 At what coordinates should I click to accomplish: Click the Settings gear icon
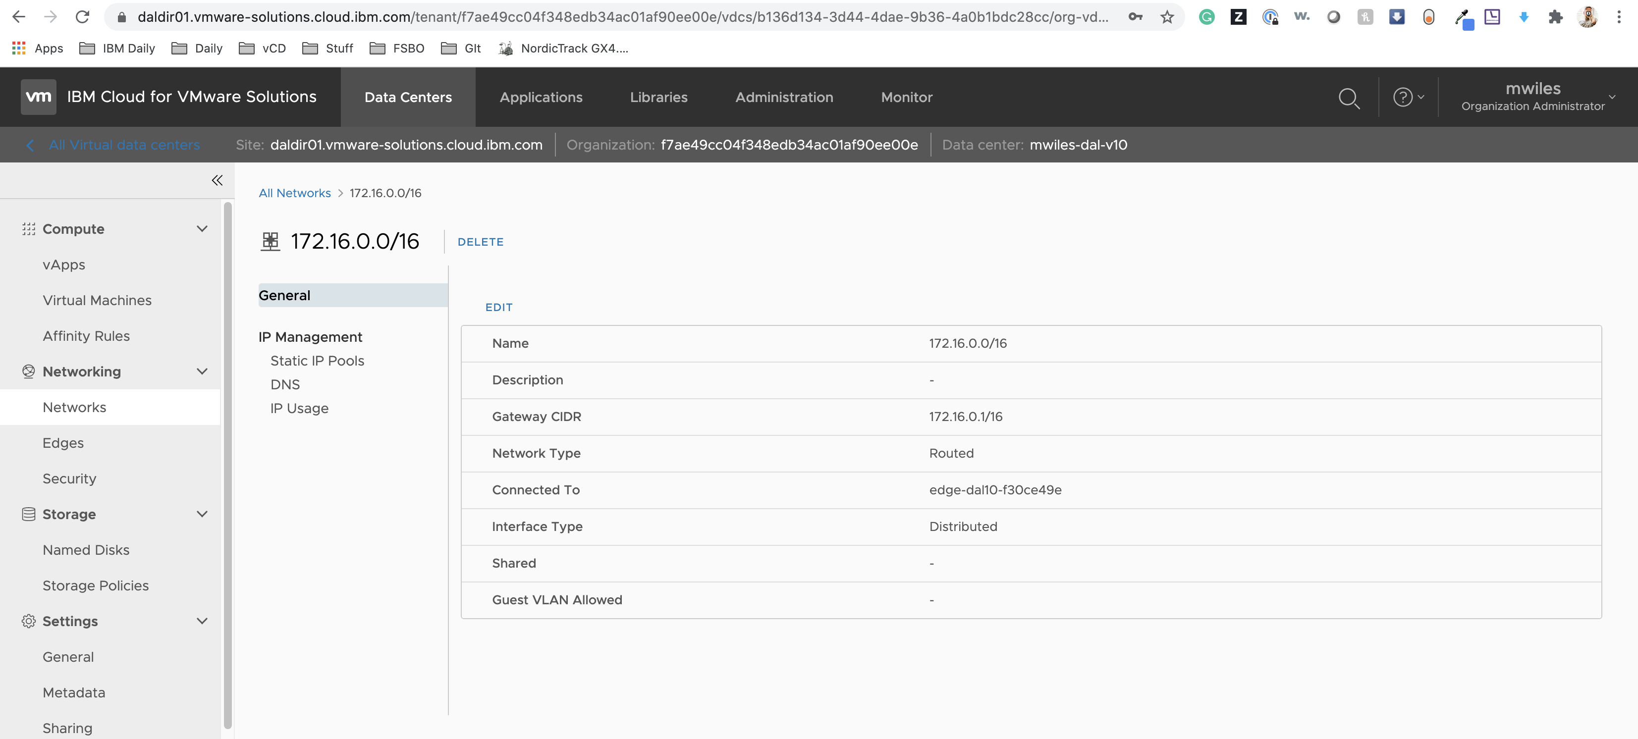(29, 621)
